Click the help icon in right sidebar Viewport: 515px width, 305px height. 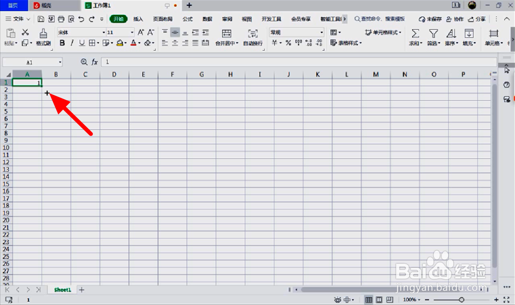[x=507, y=85]
